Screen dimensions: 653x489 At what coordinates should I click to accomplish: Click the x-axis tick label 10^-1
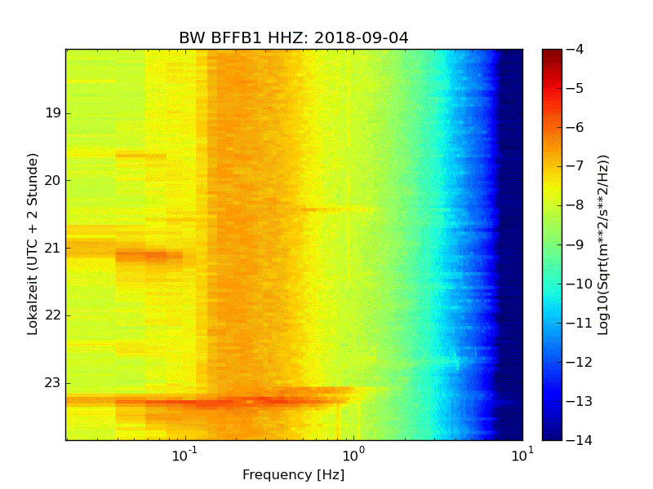click(x=184, y=455)
